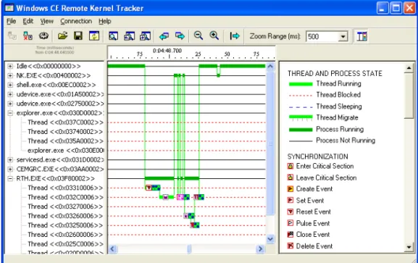418x263 pixels.
Task: Expand the Idle process node
Action: [x=10, y=66]
